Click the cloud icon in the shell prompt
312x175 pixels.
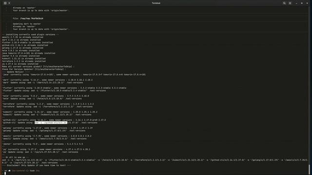(9, 171)
